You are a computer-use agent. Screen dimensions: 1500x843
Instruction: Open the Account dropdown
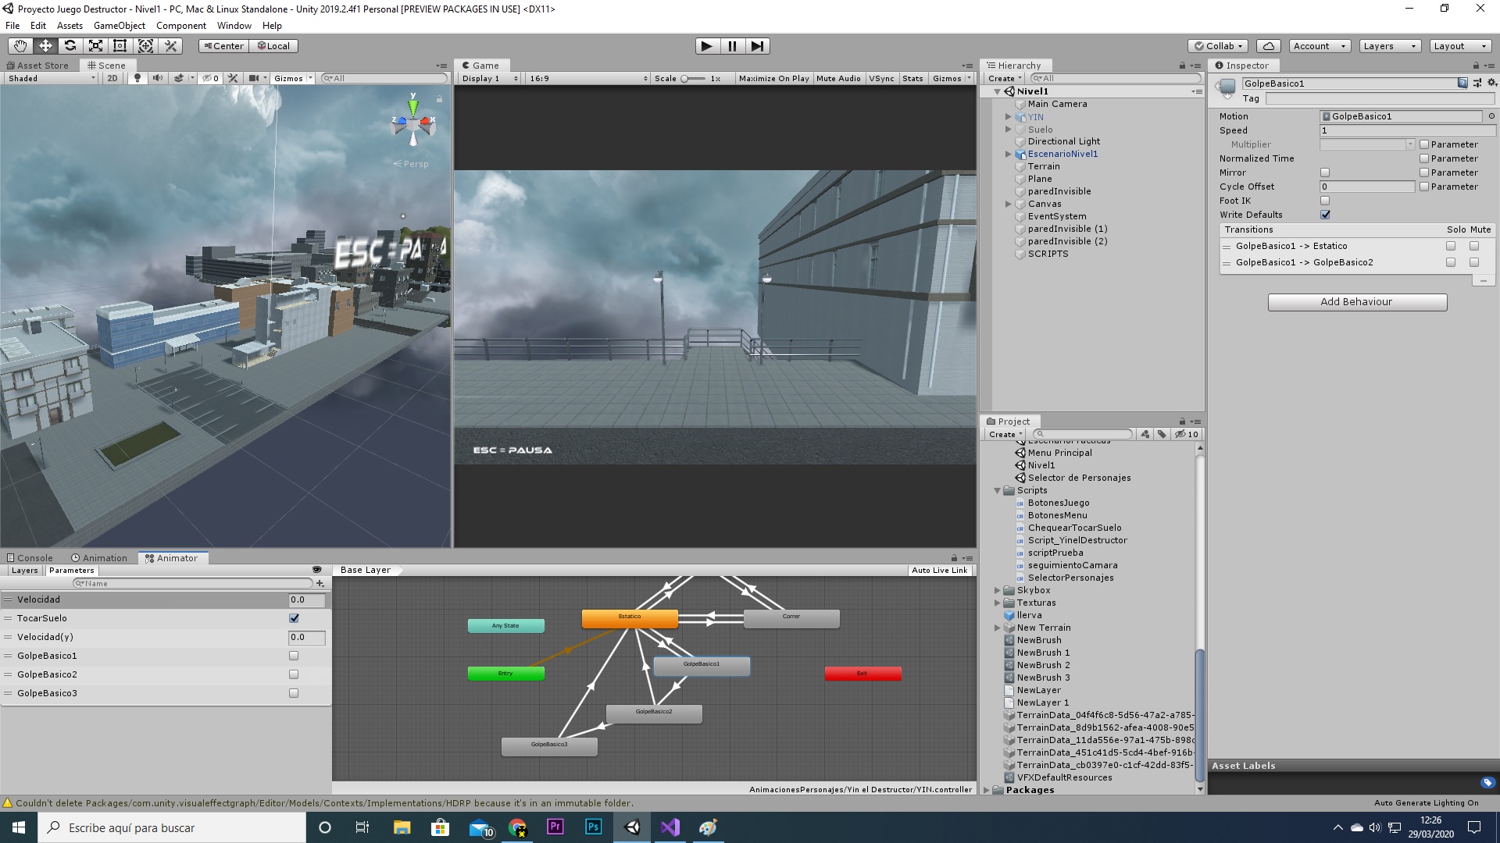(x=1320, y=46)
